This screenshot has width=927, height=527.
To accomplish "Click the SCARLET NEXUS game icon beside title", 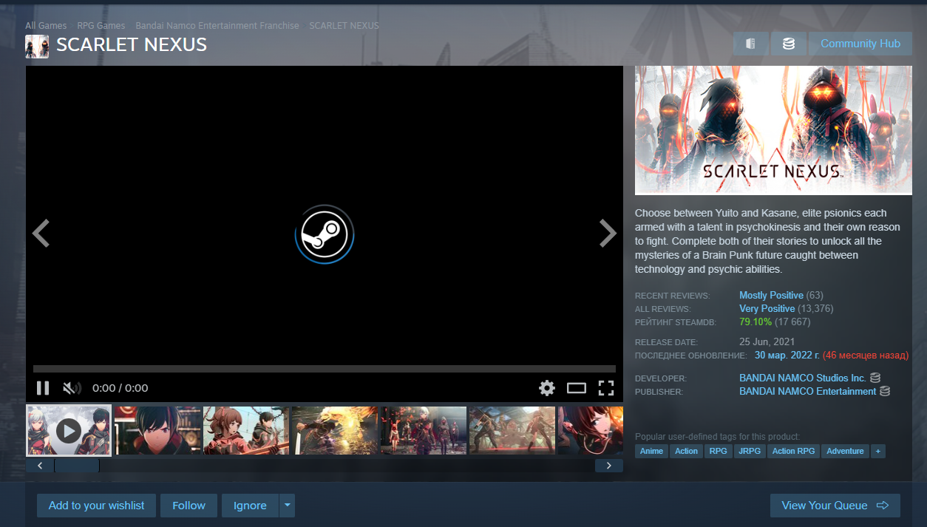I will click(37, 46).
